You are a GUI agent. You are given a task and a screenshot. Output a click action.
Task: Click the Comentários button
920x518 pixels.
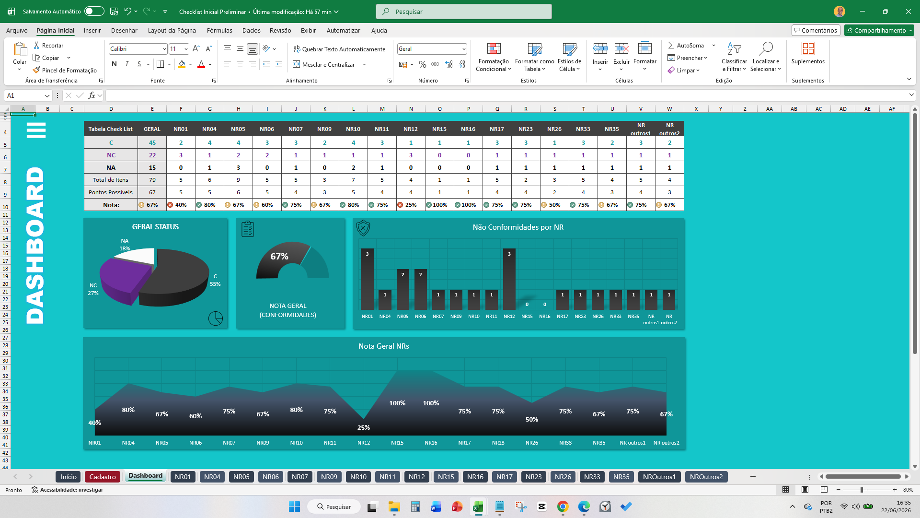pyautogui.click(x=816, y=30)
